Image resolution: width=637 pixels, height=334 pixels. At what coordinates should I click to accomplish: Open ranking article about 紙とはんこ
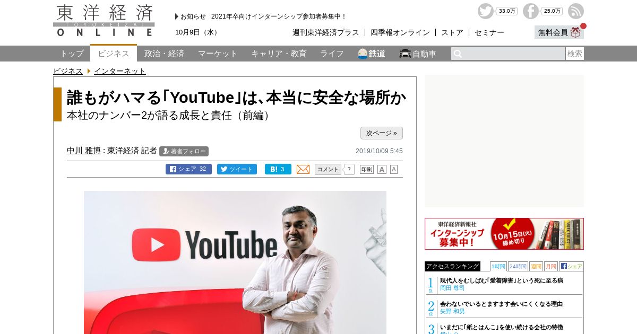coord(502,327)
